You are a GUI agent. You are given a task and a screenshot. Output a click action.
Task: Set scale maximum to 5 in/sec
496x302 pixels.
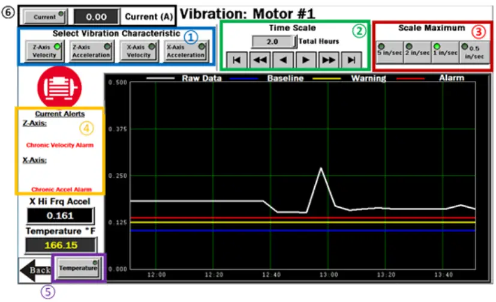point(389,52)
